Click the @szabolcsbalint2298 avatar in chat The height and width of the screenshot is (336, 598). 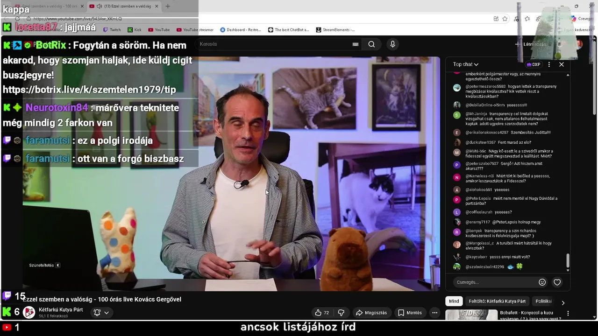pos(457,267)
